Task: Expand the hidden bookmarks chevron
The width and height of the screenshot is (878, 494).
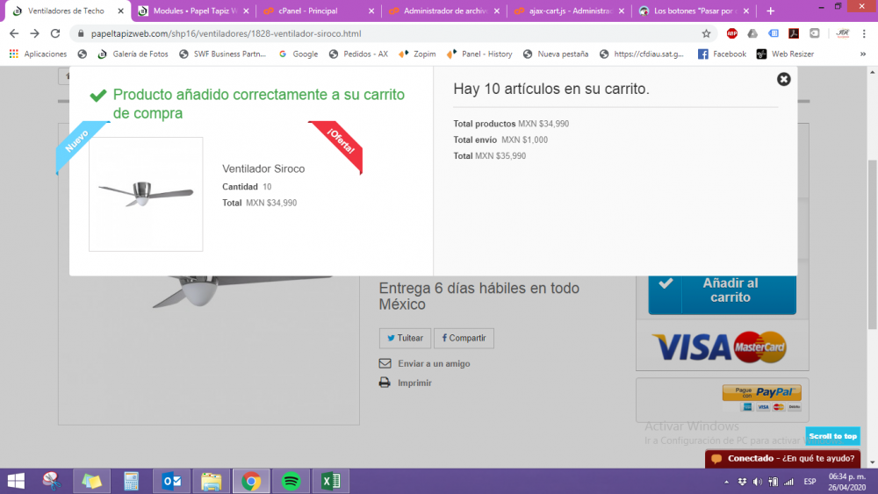Action: tap(863, 54)
